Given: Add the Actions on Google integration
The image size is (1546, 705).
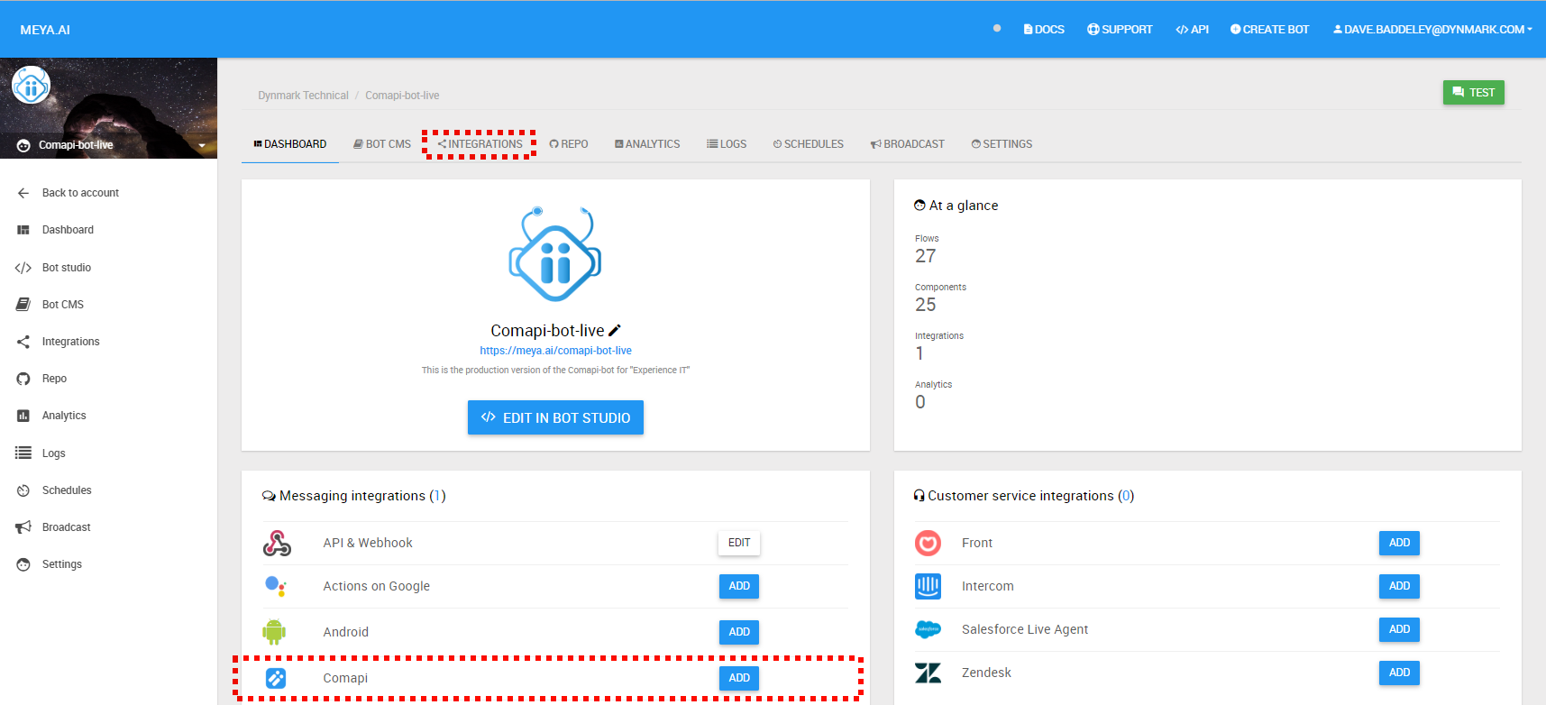Looking at the screenshot, I should point(739,586).
